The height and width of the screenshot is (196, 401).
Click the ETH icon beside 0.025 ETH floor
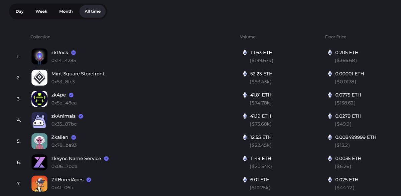(x=330, y=179)
